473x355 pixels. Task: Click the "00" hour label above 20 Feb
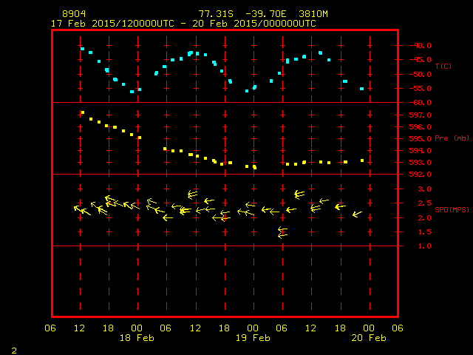(x=369, y=328)
